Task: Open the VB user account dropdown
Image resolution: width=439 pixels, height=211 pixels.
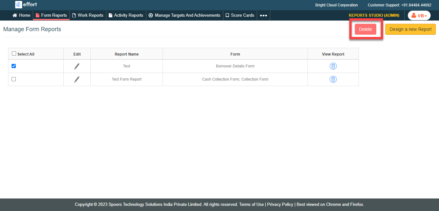Action: click(x=419, y=15)
